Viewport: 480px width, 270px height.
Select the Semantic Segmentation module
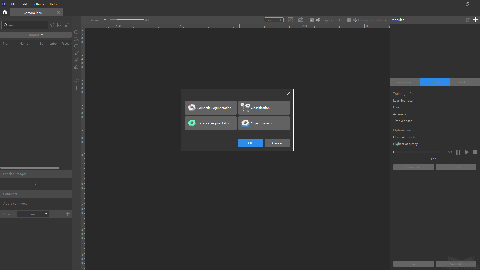(x=211, y=108)
